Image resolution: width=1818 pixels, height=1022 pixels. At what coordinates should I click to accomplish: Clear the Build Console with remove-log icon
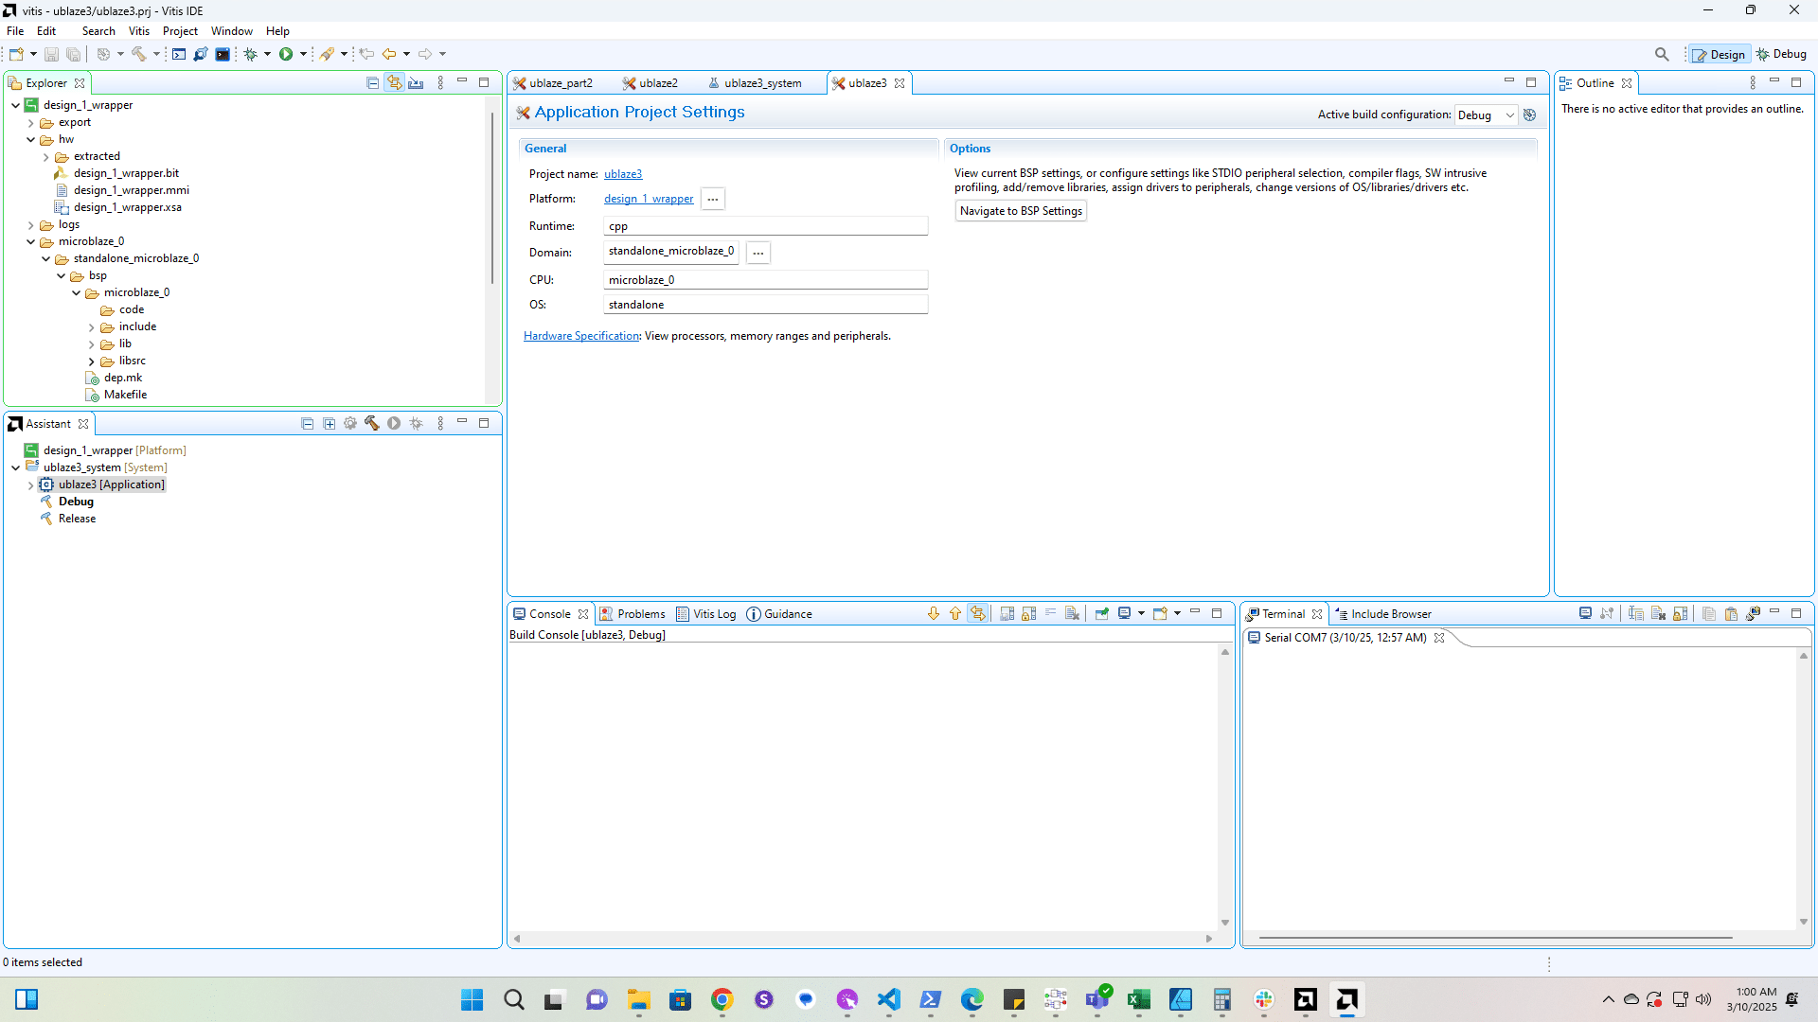pos(1071,613)
